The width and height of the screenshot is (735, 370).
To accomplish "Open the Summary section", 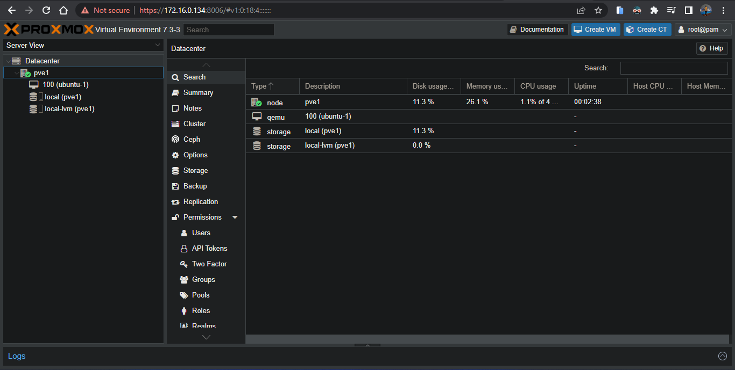I will [197, 92].
